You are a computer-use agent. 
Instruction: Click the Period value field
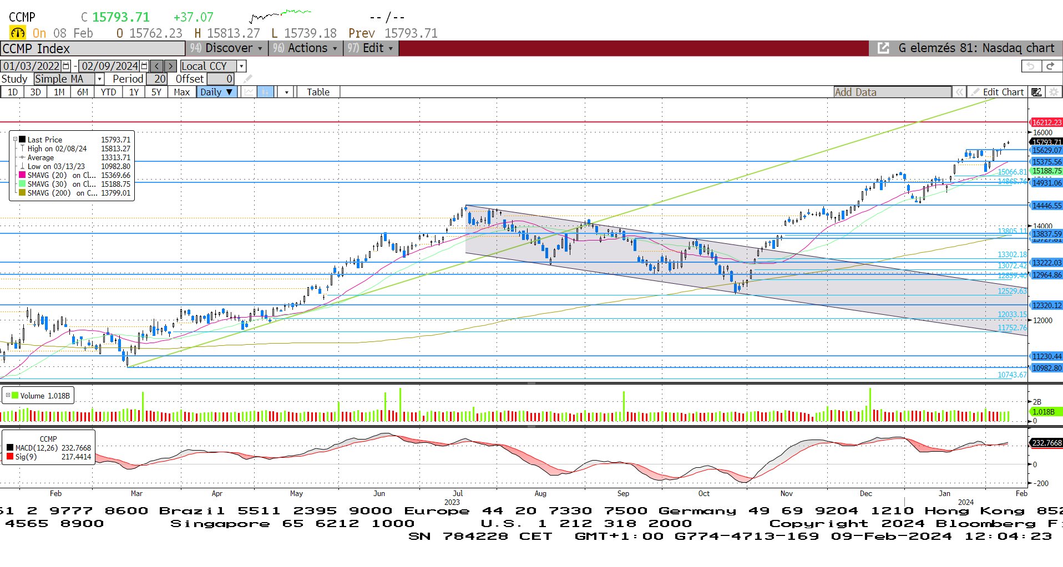coord(156,79)
